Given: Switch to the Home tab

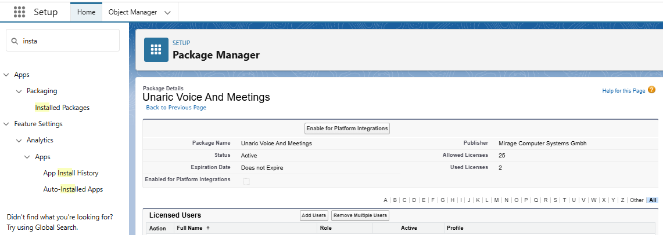Looking at the screenshot, I should 86,12.
